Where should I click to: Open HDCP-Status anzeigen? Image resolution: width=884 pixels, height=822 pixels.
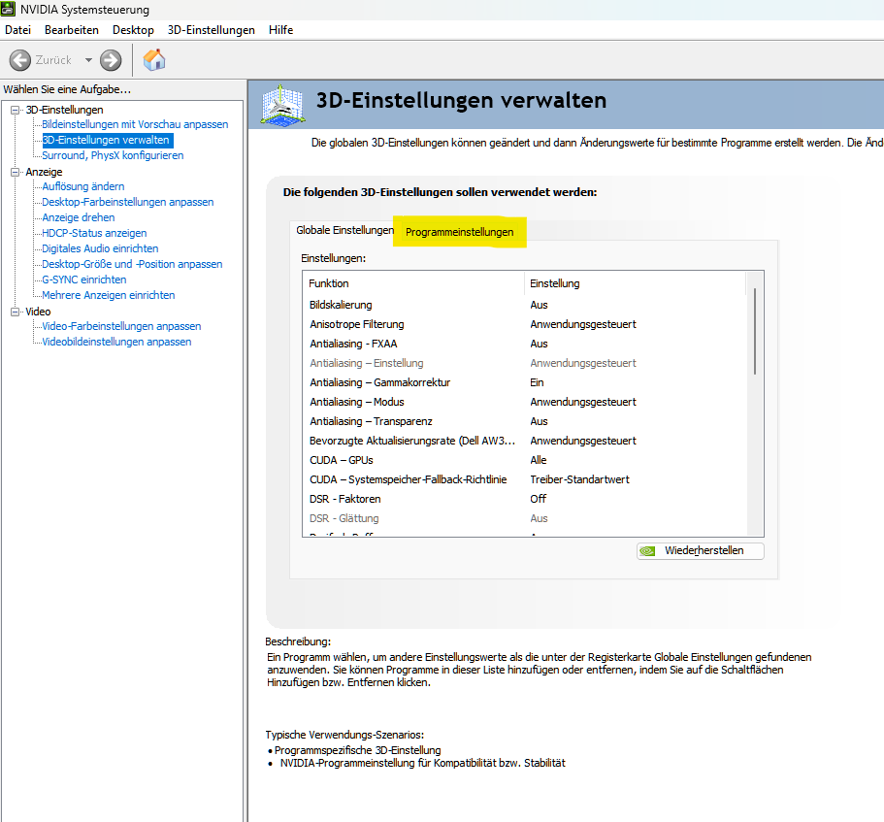[94, 233]
